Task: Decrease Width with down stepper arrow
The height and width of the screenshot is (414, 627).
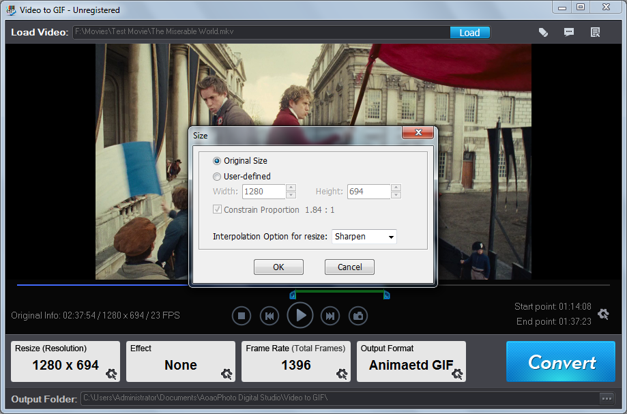Action: (x=291, y=195)
